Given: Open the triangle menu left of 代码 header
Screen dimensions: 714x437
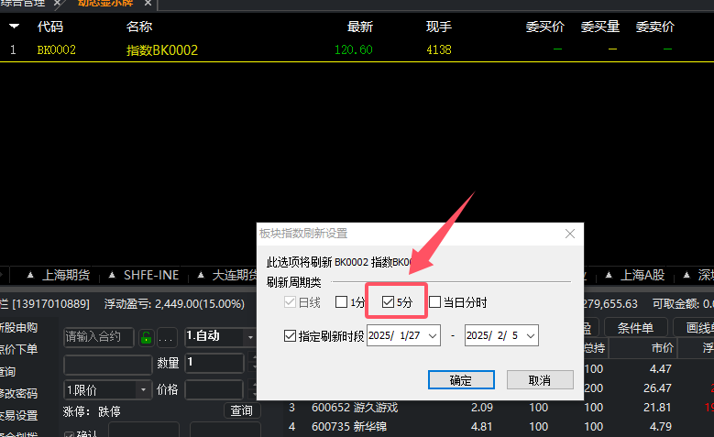Looking at the screenshot, I should point(14,26).
